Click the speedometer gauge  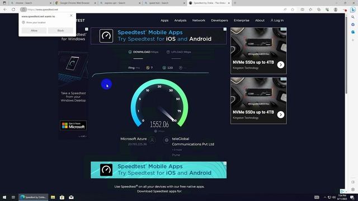pos(159,103)
